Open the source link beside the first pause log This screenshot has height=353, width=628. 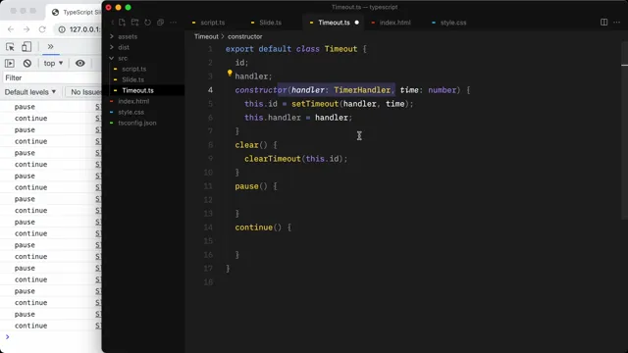(98, 107)
